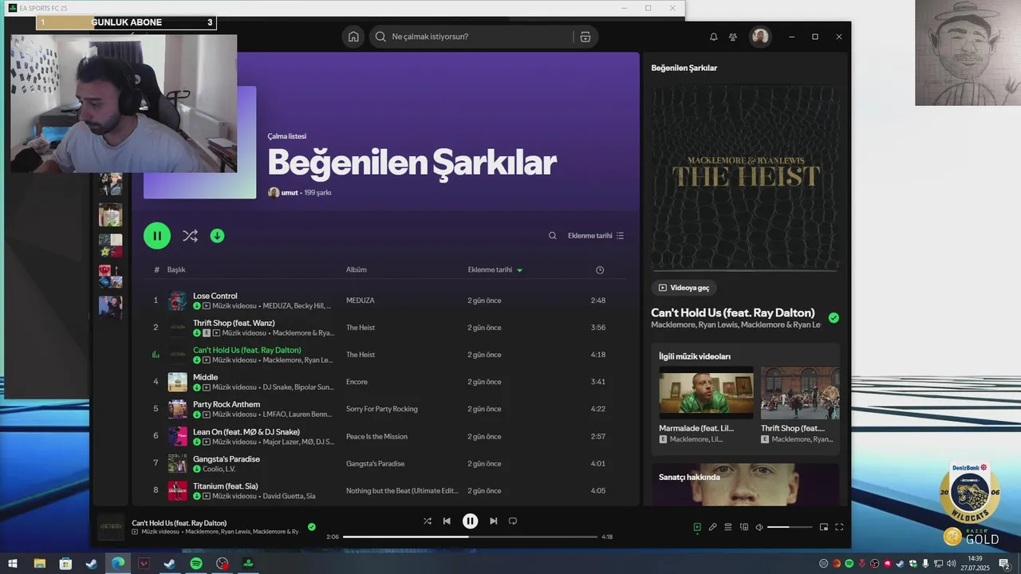Click the green download playlist icon
The height and width of the screenshot is (574, 1021).
(217, 236)
